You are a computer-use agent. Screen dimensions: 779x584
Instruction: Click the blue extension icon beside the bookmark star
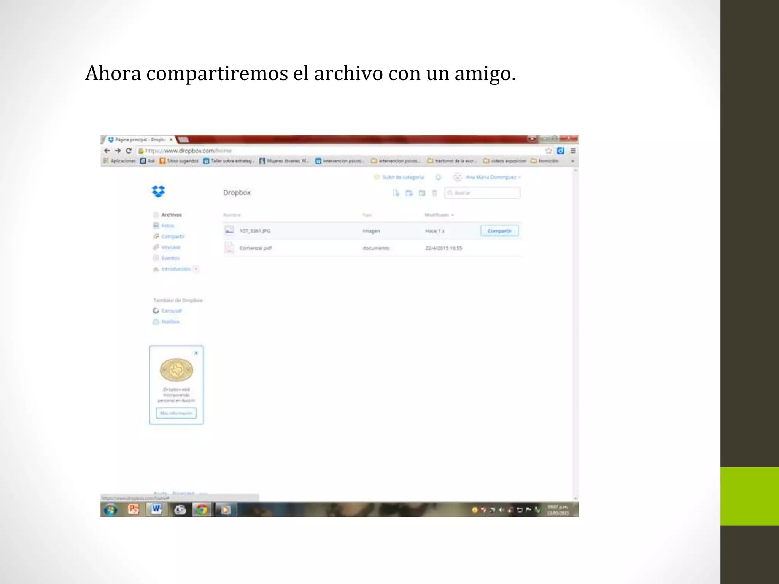tap(561, 151)
